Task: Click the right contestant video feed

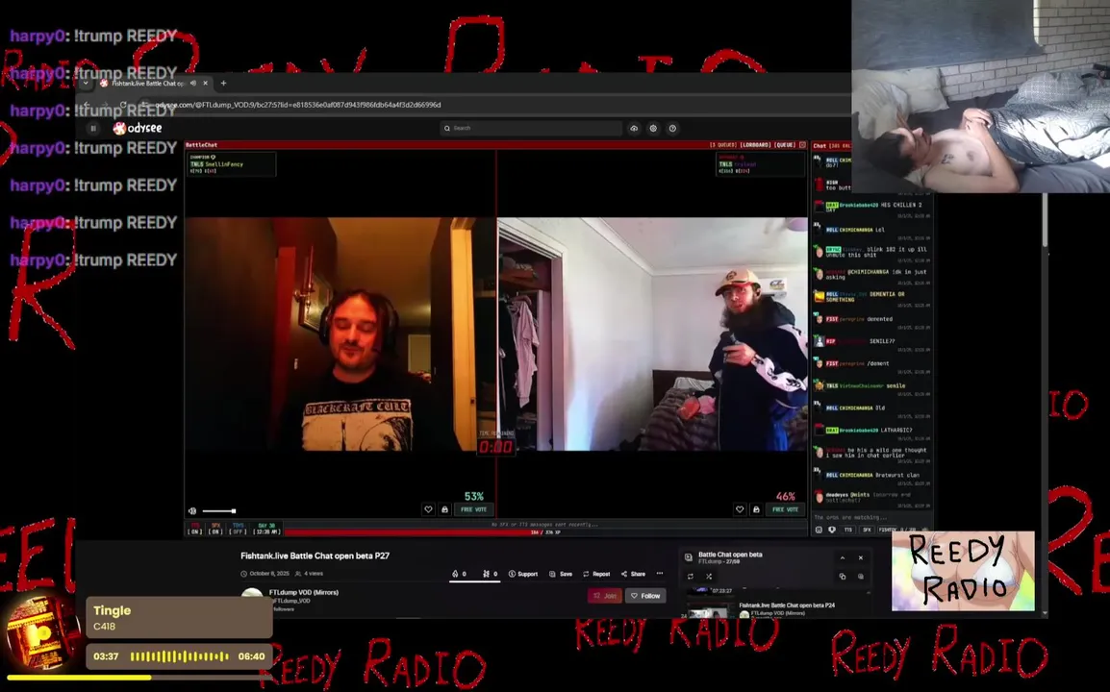Action: [x=653, y=334]
